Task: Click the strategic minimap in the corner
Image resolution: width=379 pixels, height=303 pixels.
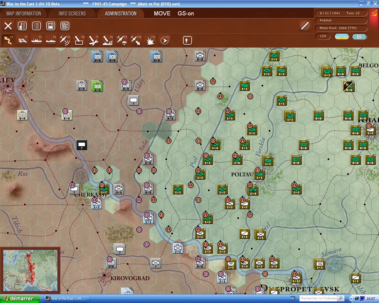Action: [x=30, y=270]
